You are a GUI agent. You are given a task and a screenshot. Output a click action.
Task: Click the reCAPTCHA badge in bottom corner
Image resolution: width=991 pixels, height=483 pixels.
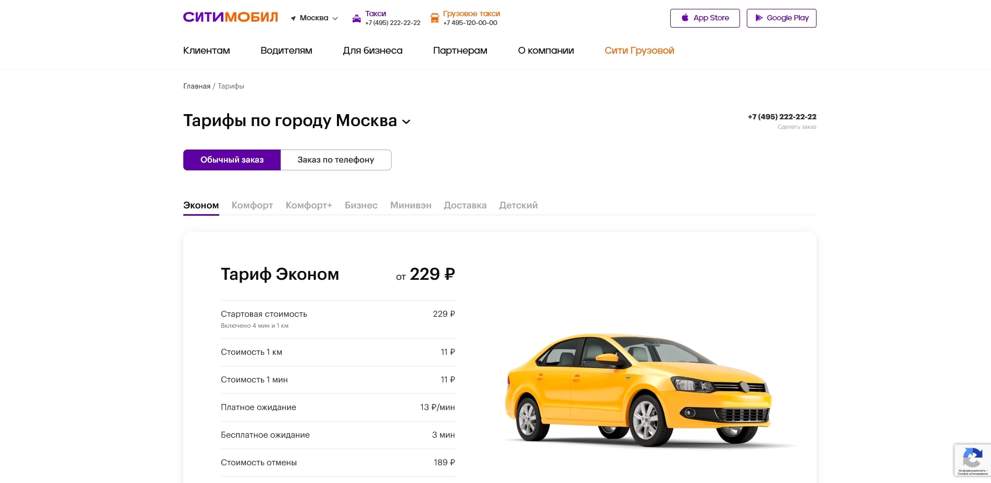(973, 460)
